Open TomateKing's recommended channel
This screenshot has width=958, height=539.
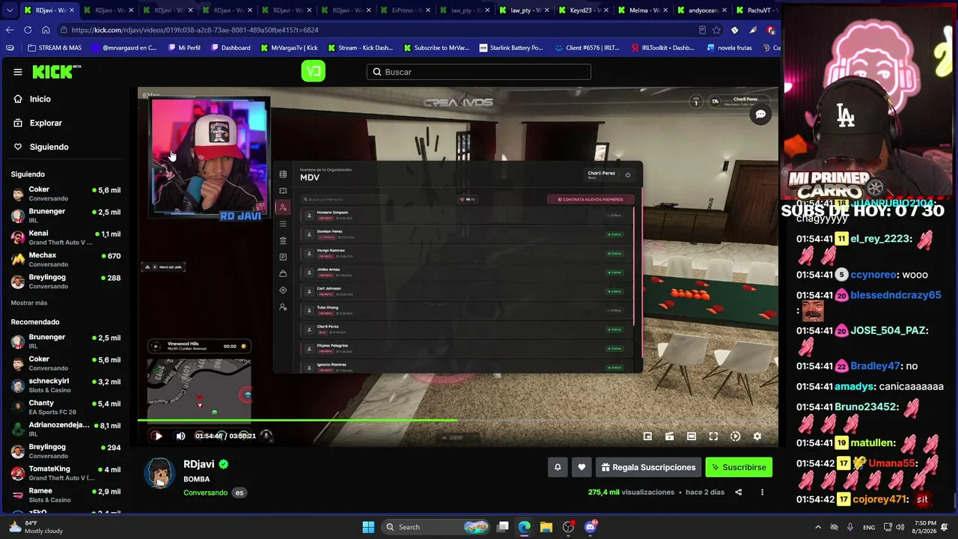coord(66,473)
